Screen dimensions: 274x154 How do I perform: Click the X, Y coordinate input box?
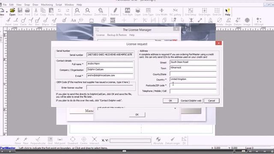point(130,140)
